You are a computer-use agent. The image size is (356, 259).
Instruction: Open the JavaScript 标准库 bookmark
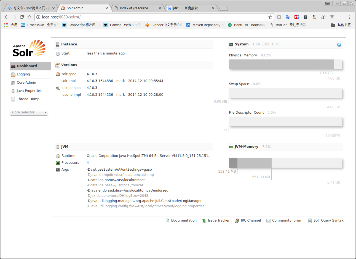(81, 25)
